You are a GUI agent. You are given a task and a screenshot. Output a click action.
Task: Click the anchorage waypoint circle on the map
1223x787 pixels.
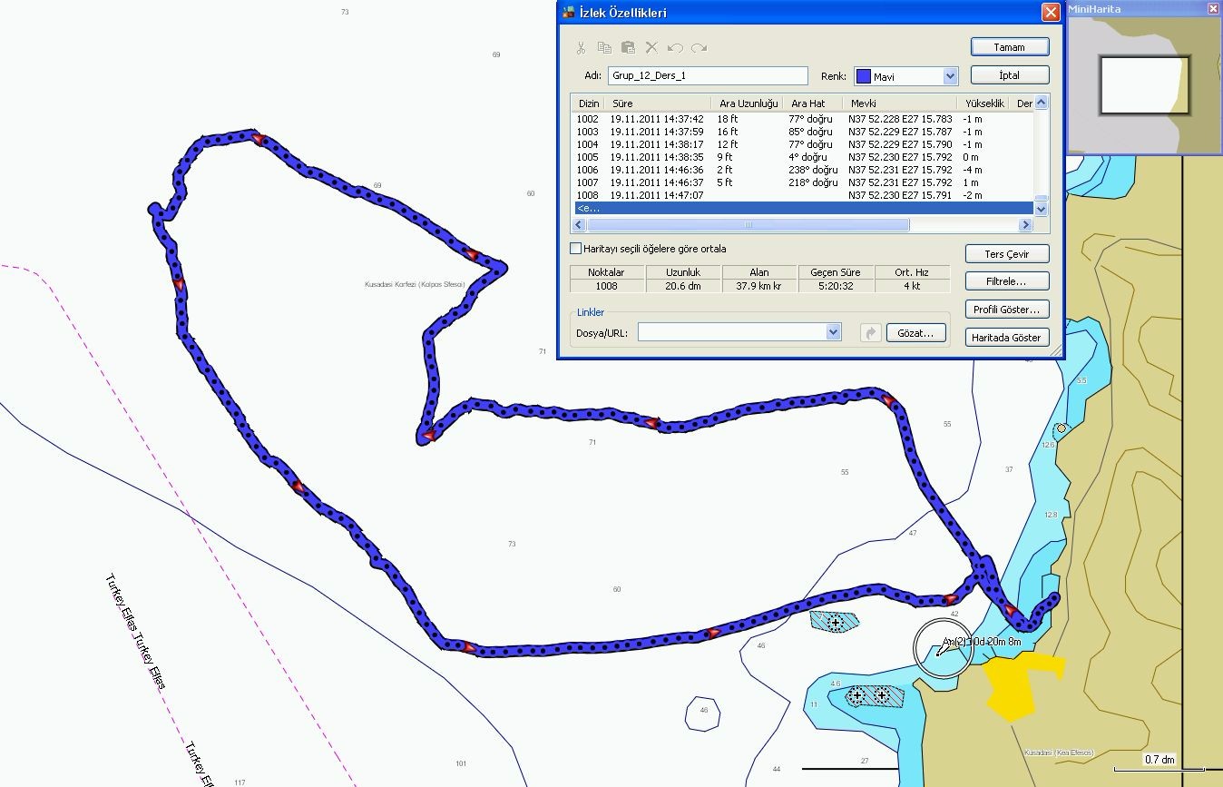(943, 648)
